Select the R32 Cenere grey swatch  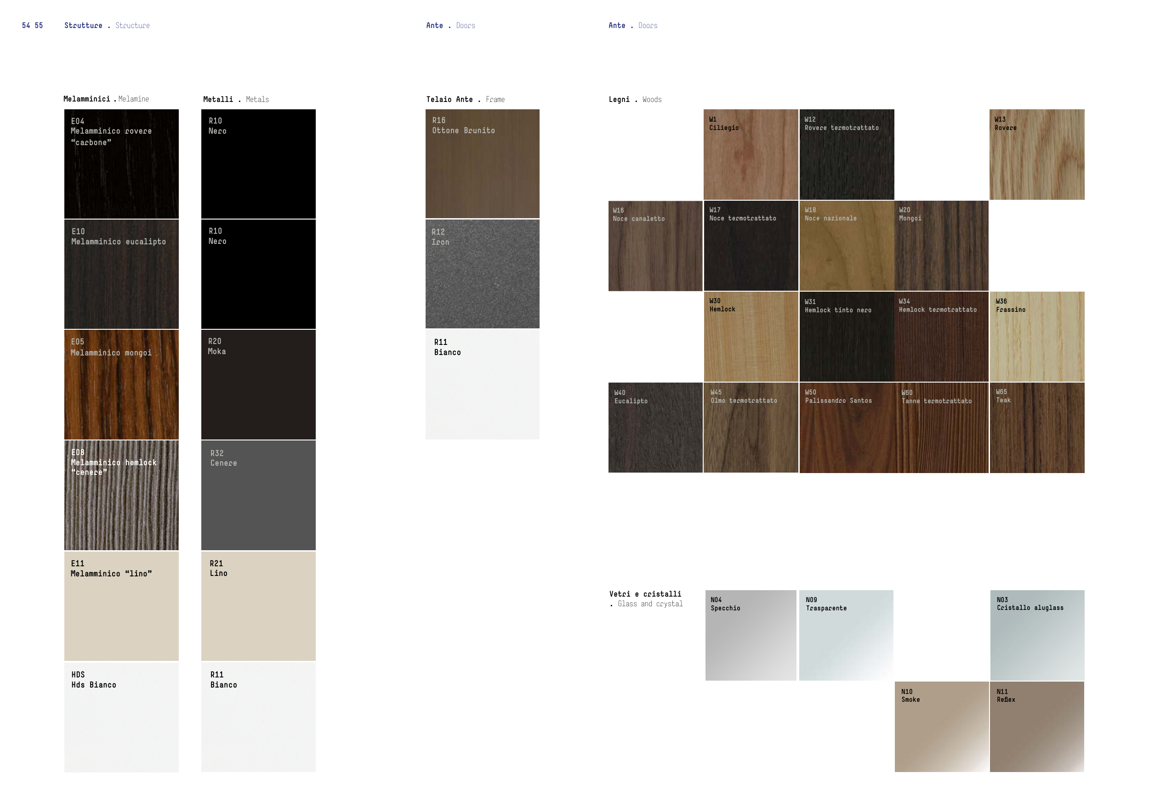pyautogui.click(x=258, y=495)
